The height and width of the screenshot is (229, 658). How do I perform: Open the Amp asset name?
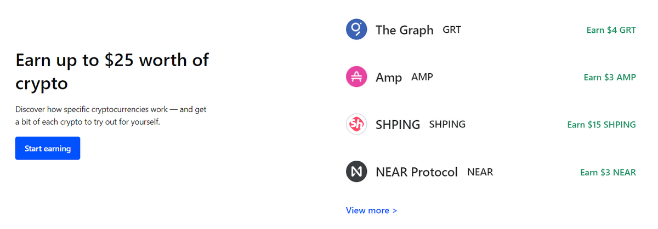click(x=389, y=78)
